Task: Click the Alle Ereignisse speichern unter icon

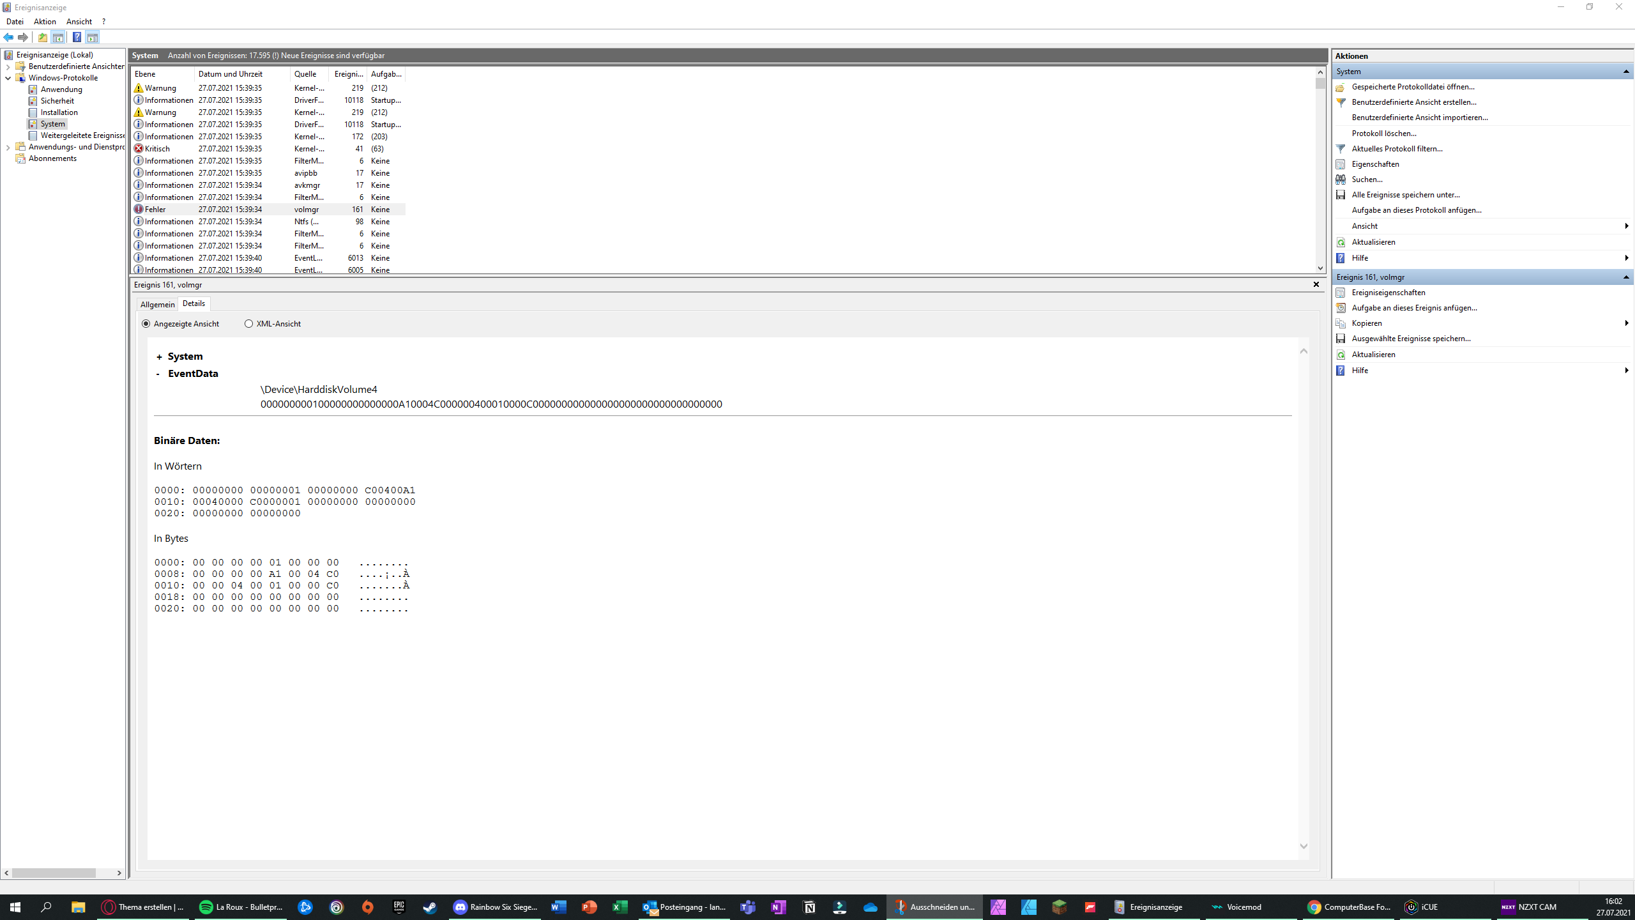Action: pos(1341,195)
